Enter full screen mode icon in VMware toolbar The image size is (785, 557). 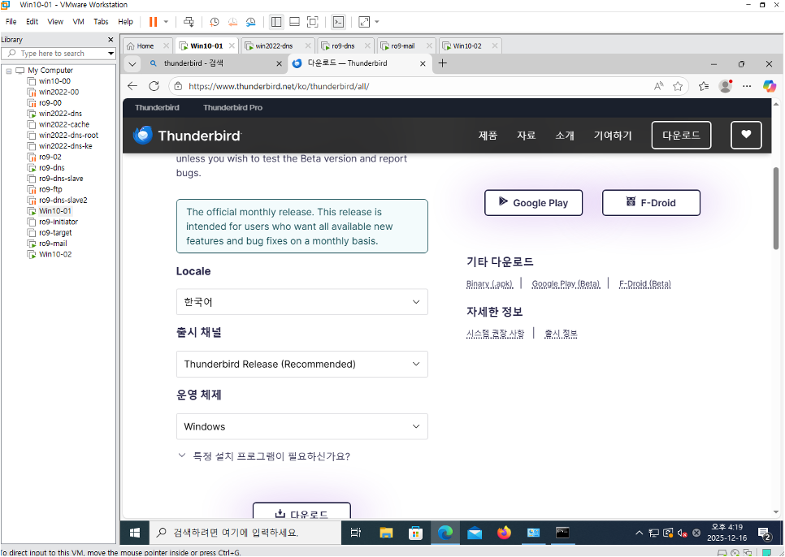[312, 22]
